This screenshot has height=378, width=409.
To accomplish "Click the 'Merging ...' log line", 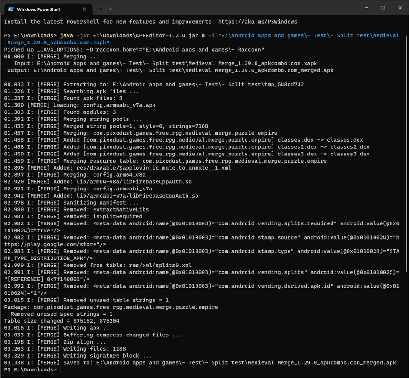I will click(51, 56).
